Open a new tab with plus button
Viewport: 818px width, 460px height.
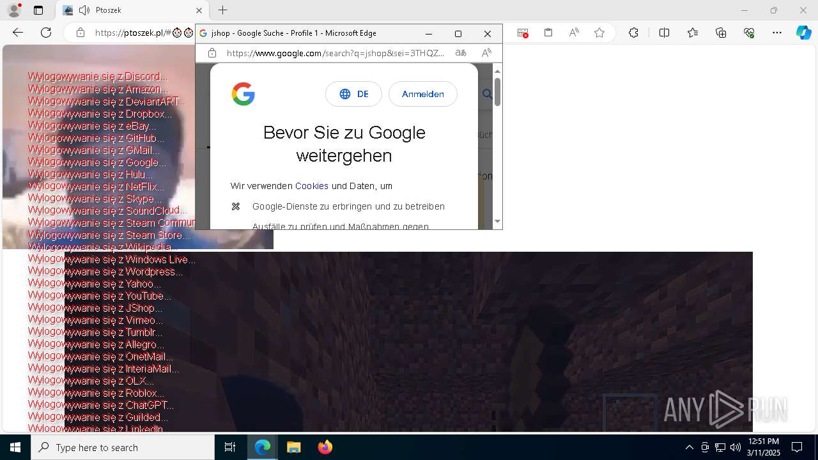[222, 10]
